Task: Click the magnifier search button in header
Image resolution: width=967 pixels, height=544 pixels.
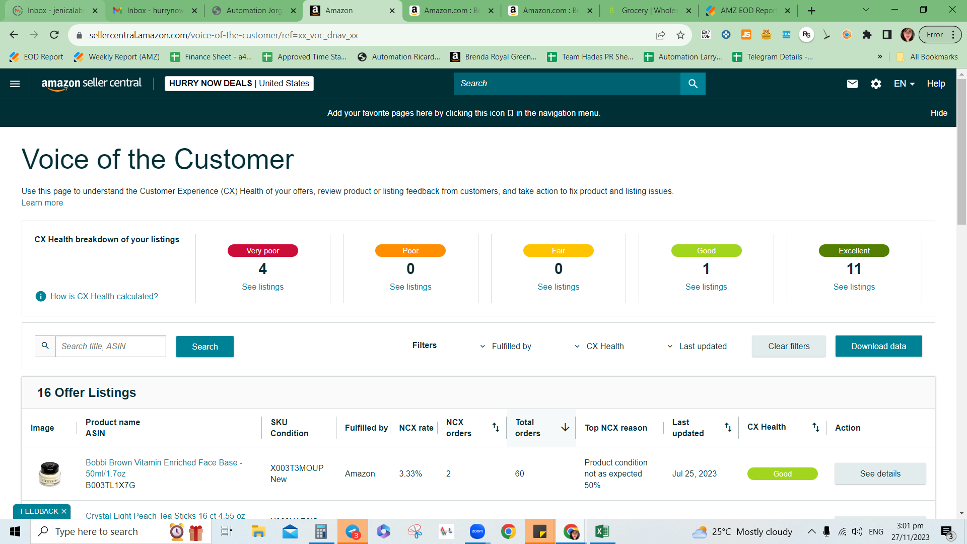Action: tap(693, 84)
